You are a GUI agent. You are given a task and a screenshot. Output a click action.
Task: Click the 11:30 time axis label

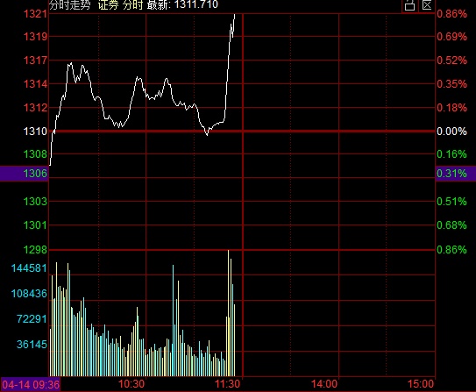(x=227, y=384)
